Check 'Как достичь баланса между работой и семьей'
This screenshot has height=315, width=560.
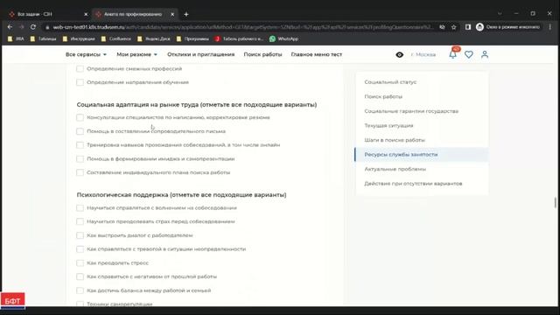80,290
